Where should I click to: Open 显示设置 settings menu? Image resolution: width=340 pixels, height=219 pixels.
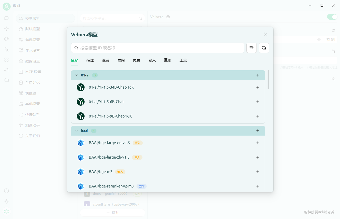pos(46,50)
